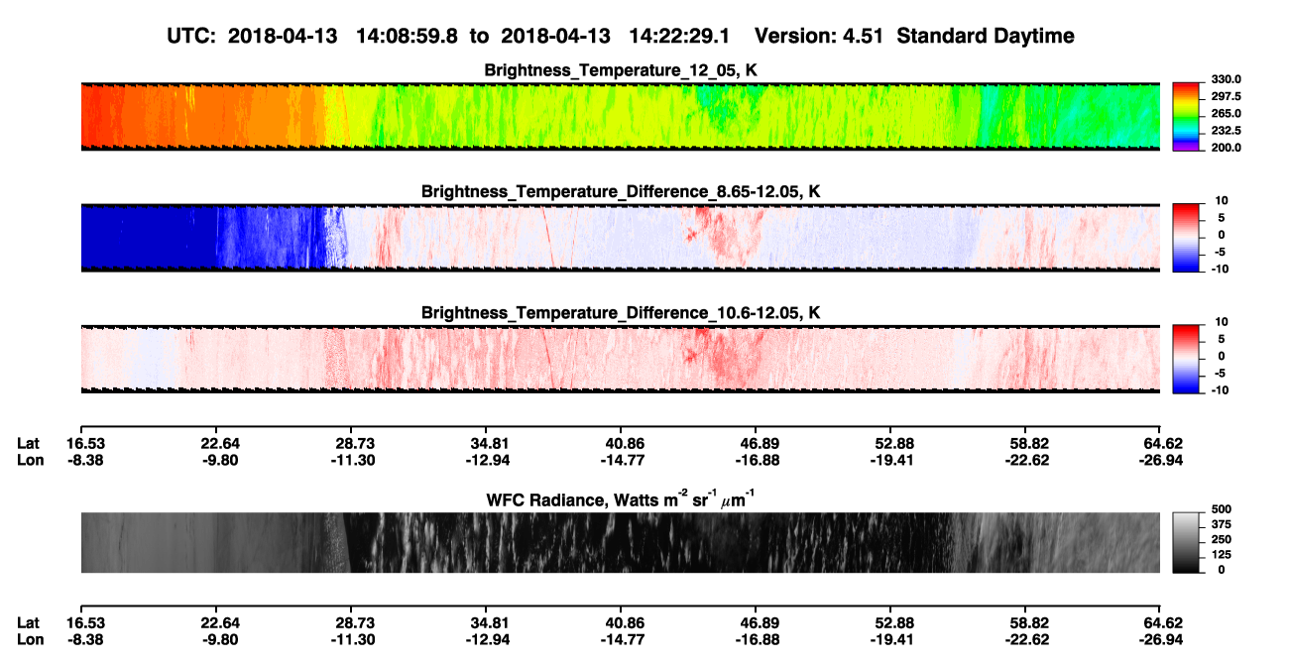
Task: Click the Brightness_Temperature_12_05 plot title
Action: coord(620,70)
